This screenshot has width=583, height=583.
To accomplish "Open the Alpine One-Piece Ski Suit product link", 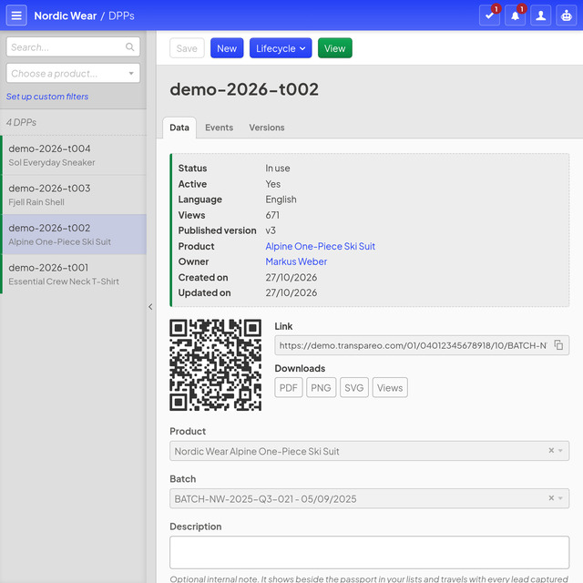I will pos(320,246).
